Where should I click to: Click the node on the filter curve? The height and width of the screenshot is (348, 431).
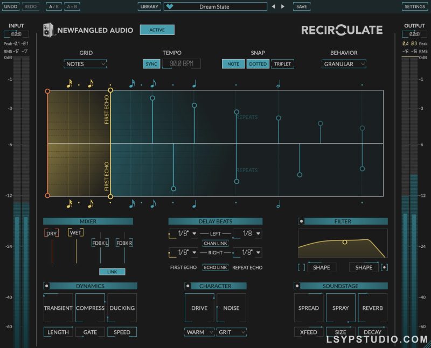pyautogui.click(x=345, y=242)
